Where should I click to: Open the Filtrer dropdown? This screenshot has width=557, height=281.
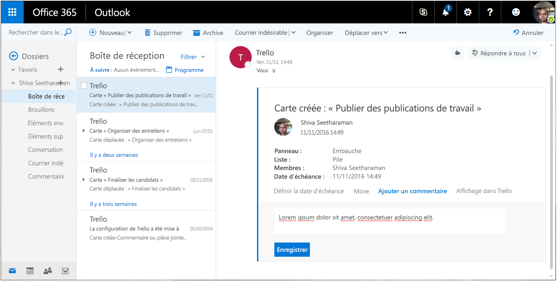click(x=193, y=57)
